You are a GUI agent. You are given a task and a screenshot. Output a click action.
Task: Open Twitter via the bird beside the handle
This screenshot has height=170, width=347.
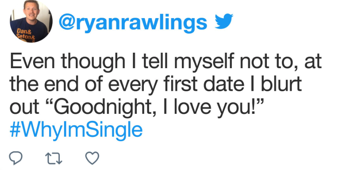click(x=224, y=21)
